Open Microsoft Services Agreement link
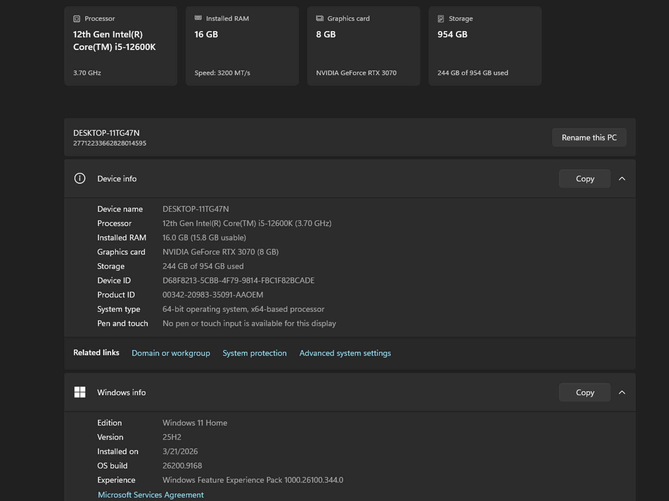The height and width of the screenshot is (501, 669). (x=151, y=495)
